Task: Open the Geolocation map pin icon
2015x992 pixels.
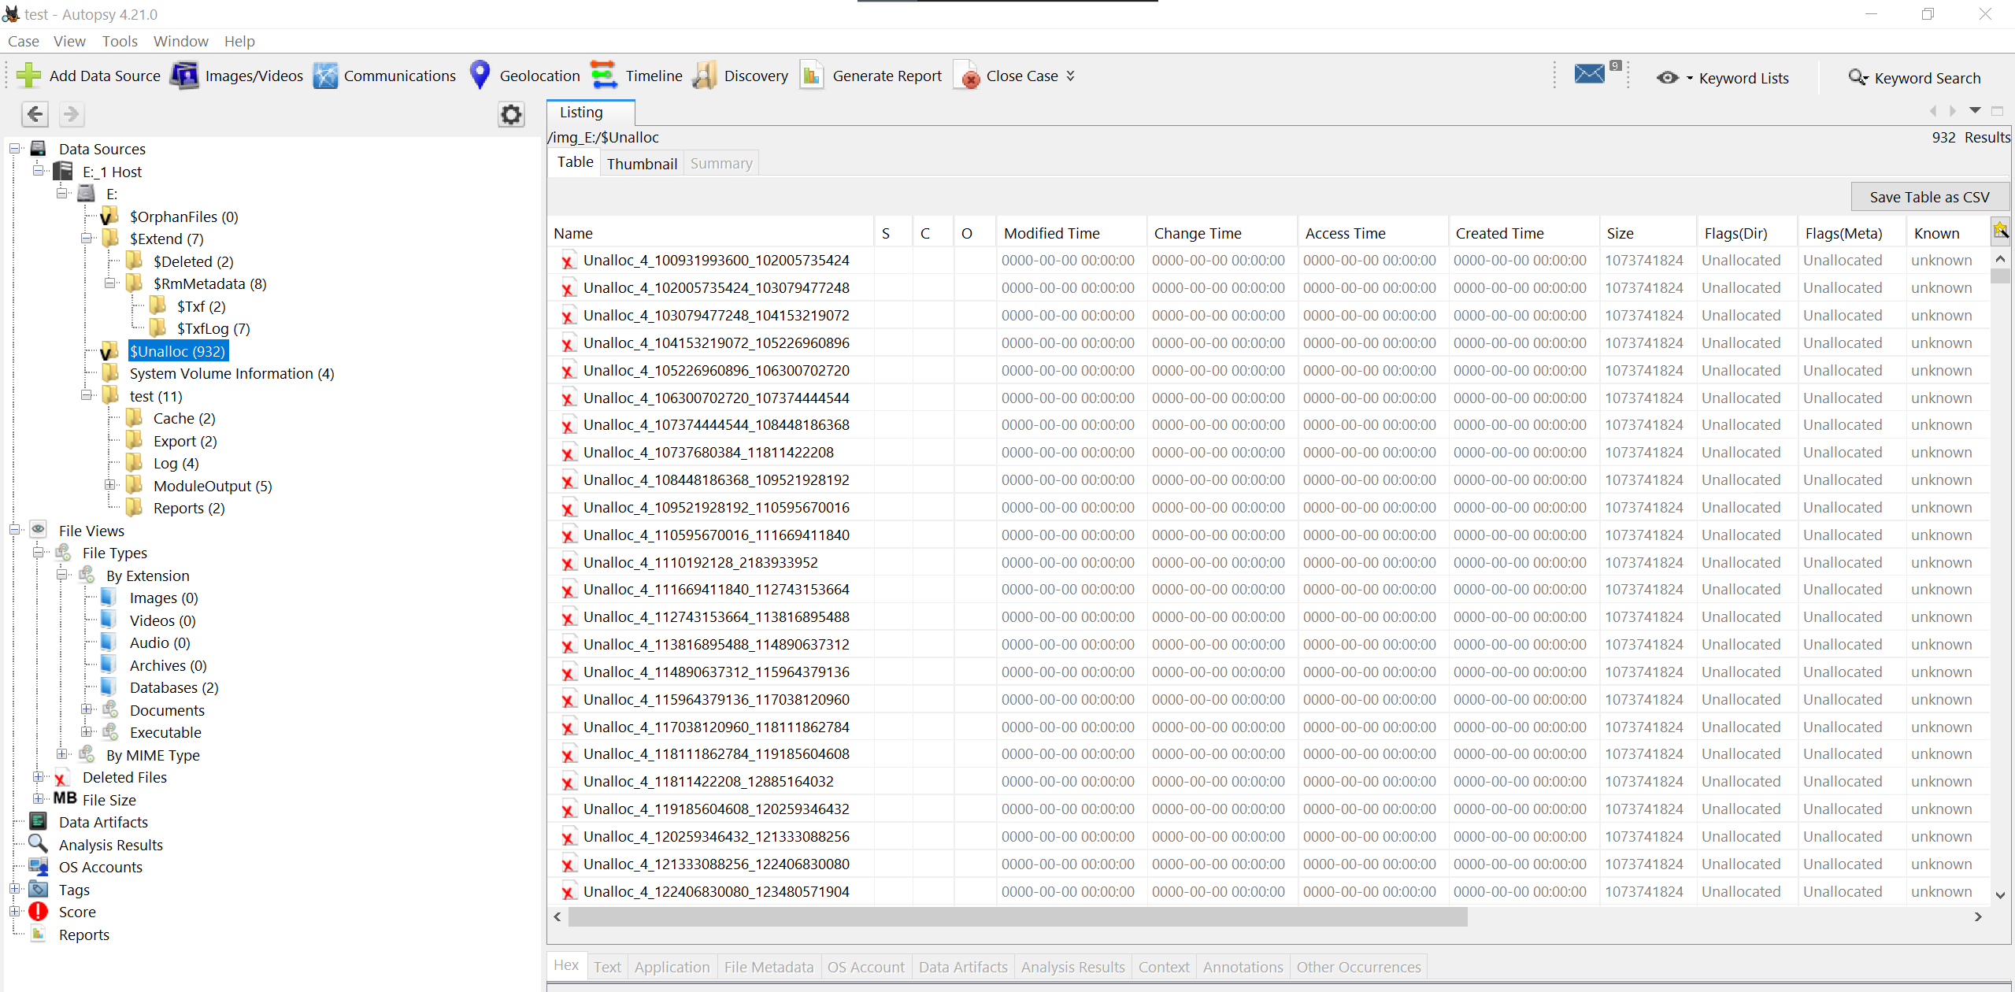Action: point(480,75)
